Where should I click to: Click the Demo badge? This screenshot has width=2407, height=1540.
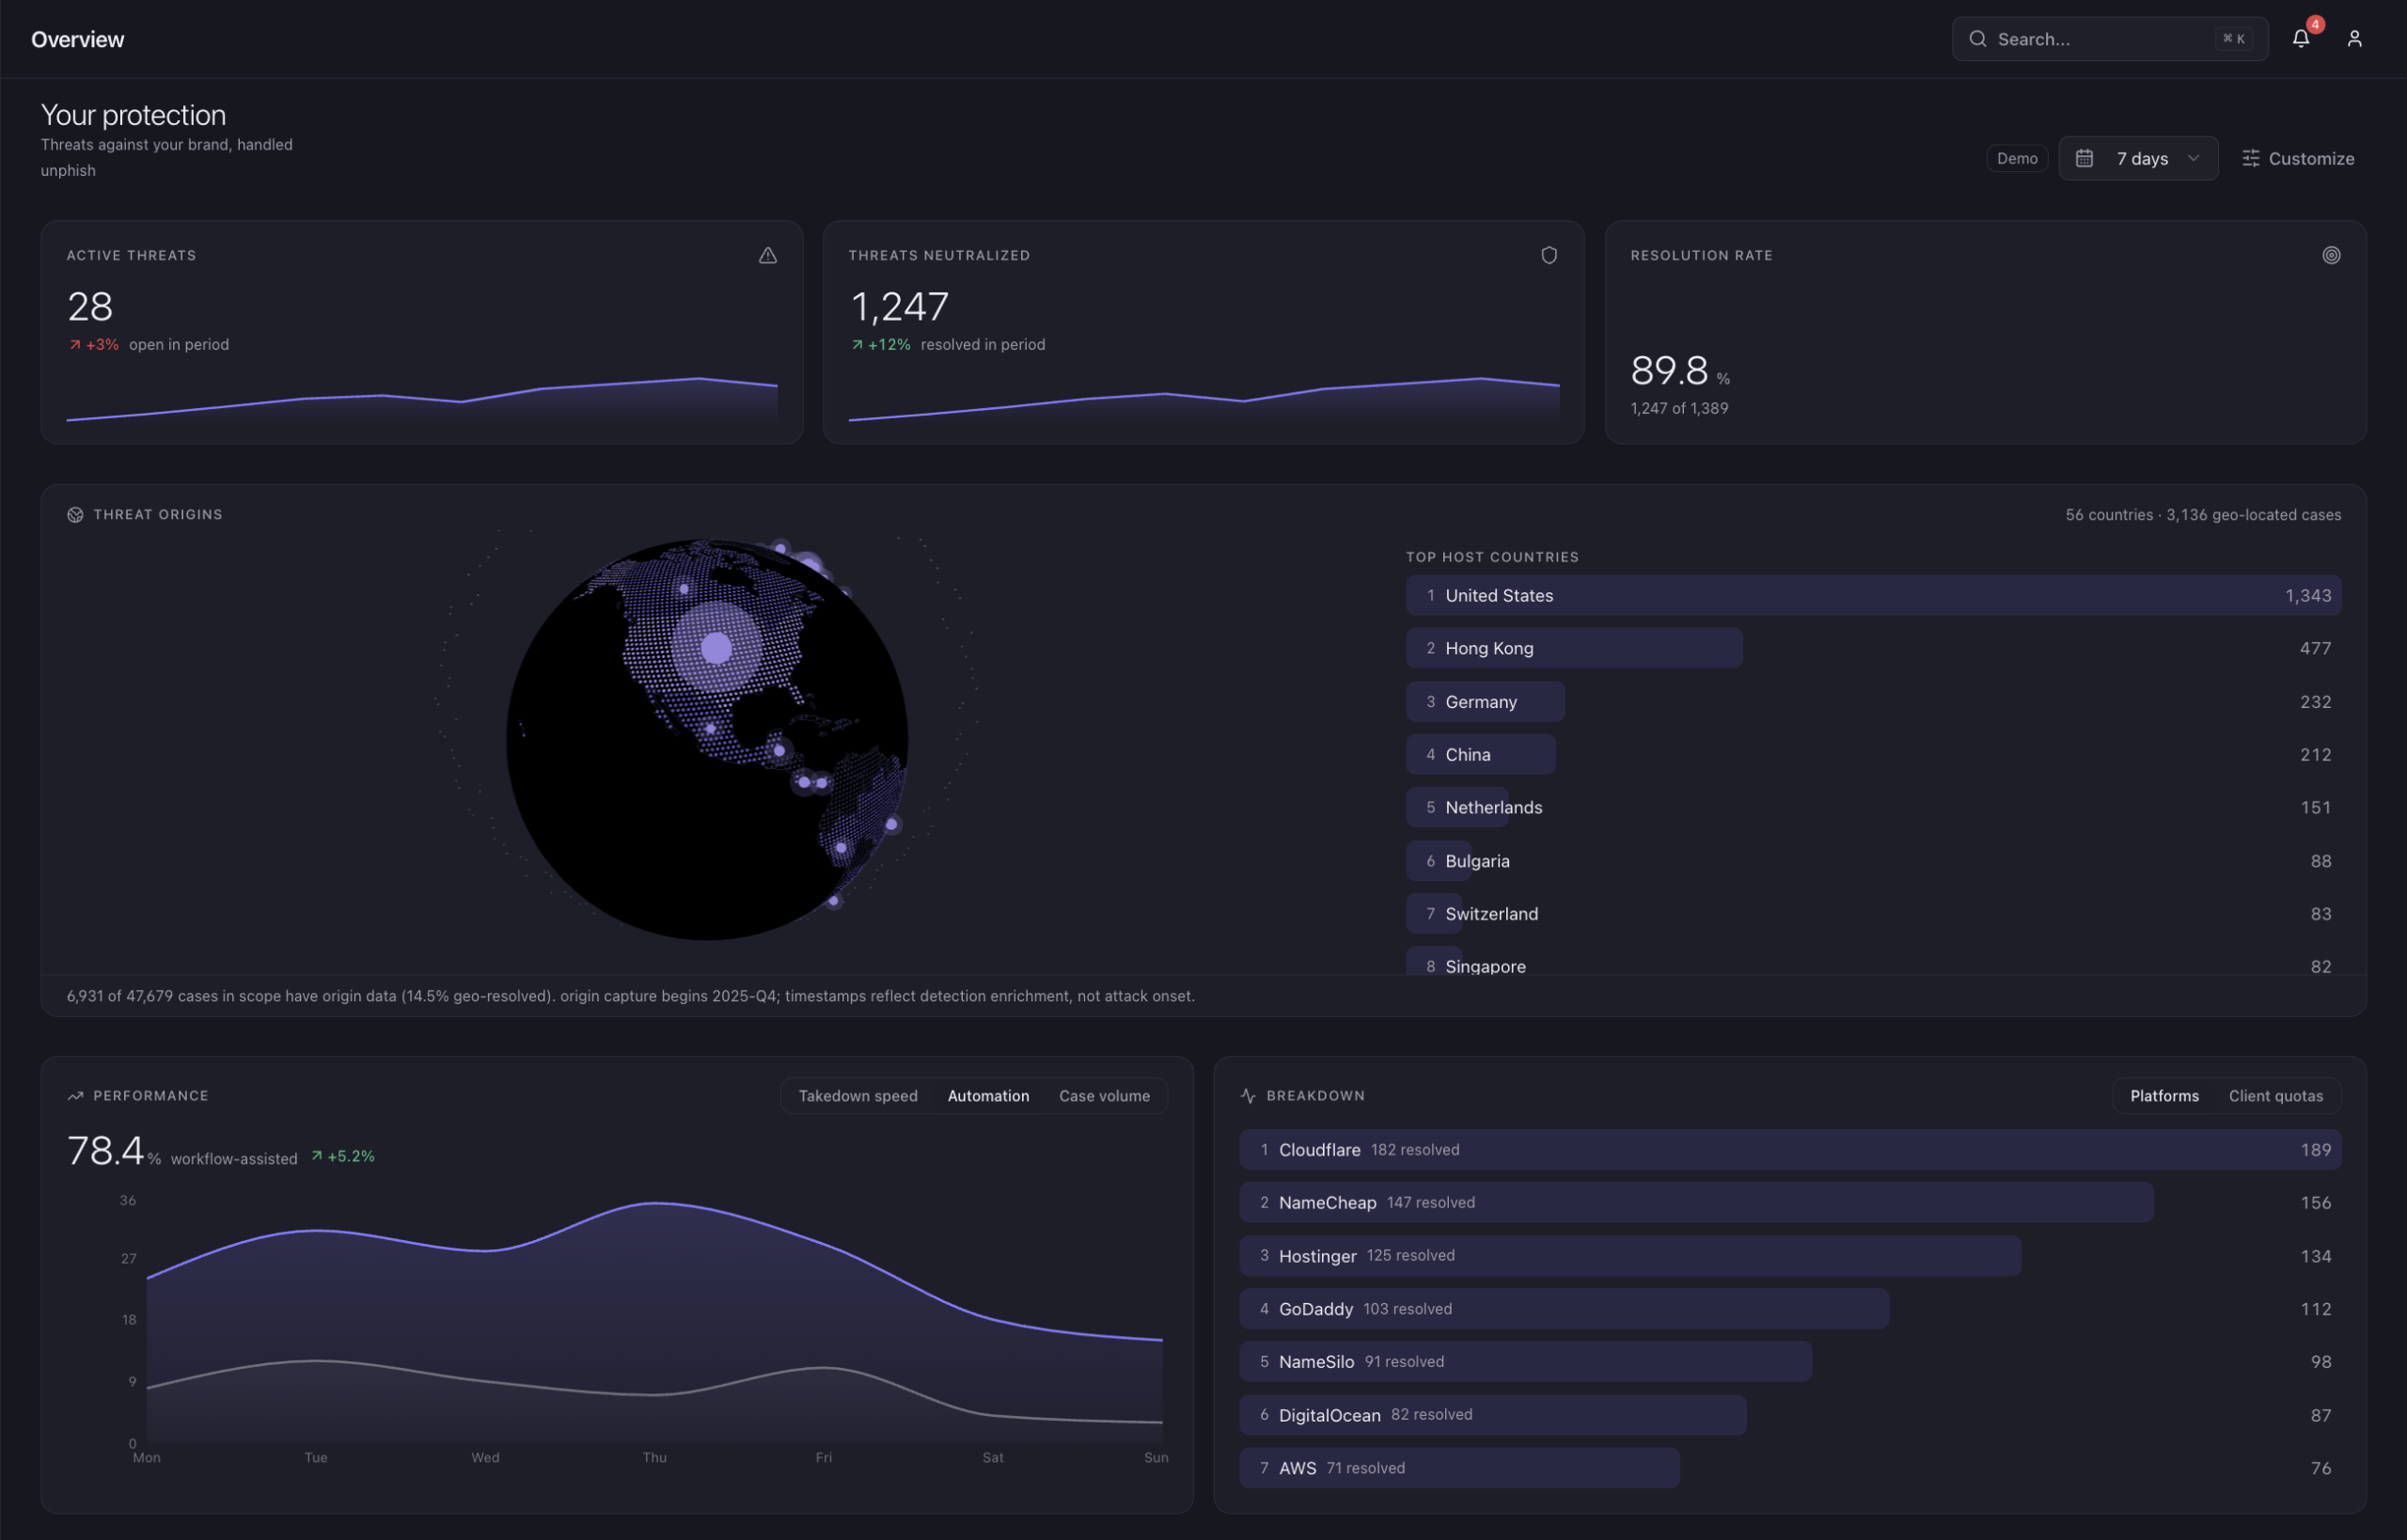[x=2017, y=159]
